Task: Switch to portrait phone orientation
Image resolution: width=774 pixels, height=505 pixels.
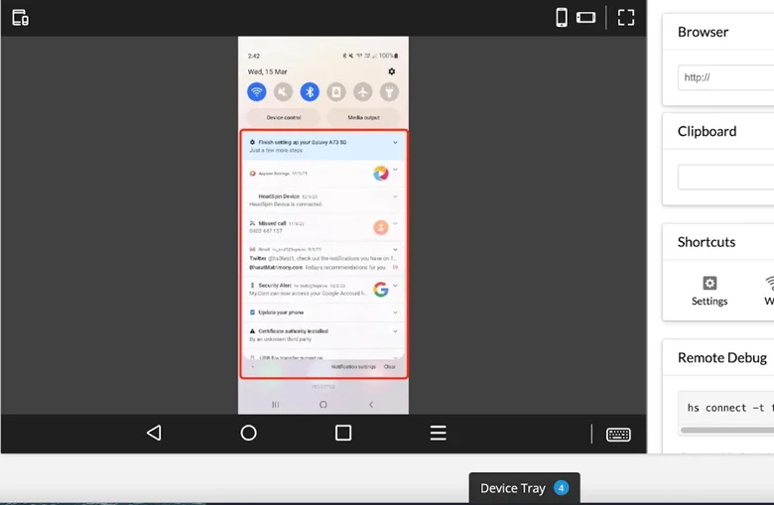Action: click(x=562, y=18)
